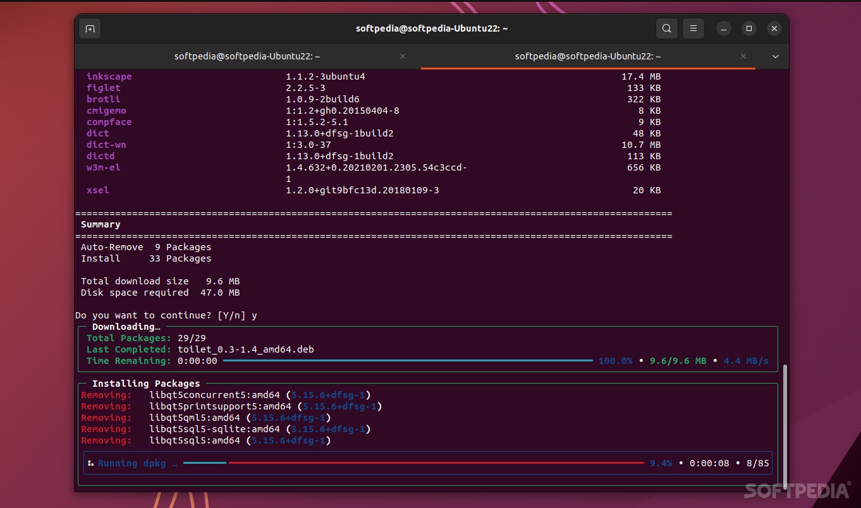Screen dimensions: 861x508
Task: Click the 0:00:08 elapsed time
Action: tap(709, 463)
